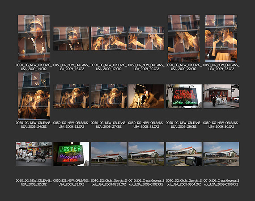
Task: Click file name label USA_2009_24.CR2
Action: (34, 125)
